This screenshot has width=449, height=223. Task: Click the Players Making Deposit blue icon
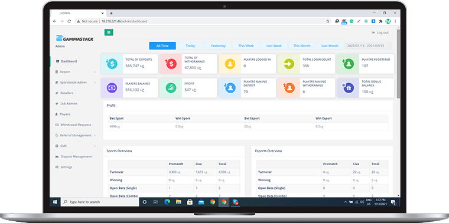click(230, 88)
